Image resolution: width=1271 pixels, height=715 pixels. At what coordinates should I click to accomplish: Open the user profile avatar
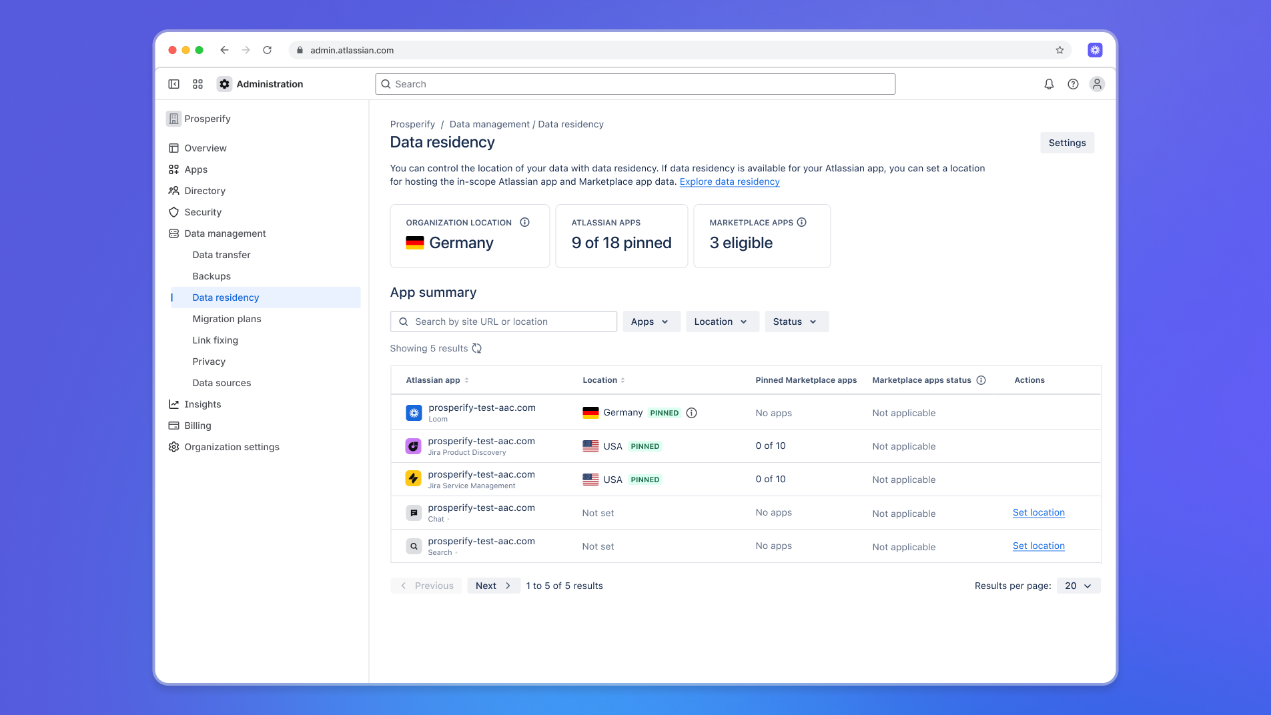click(1097, 84)
